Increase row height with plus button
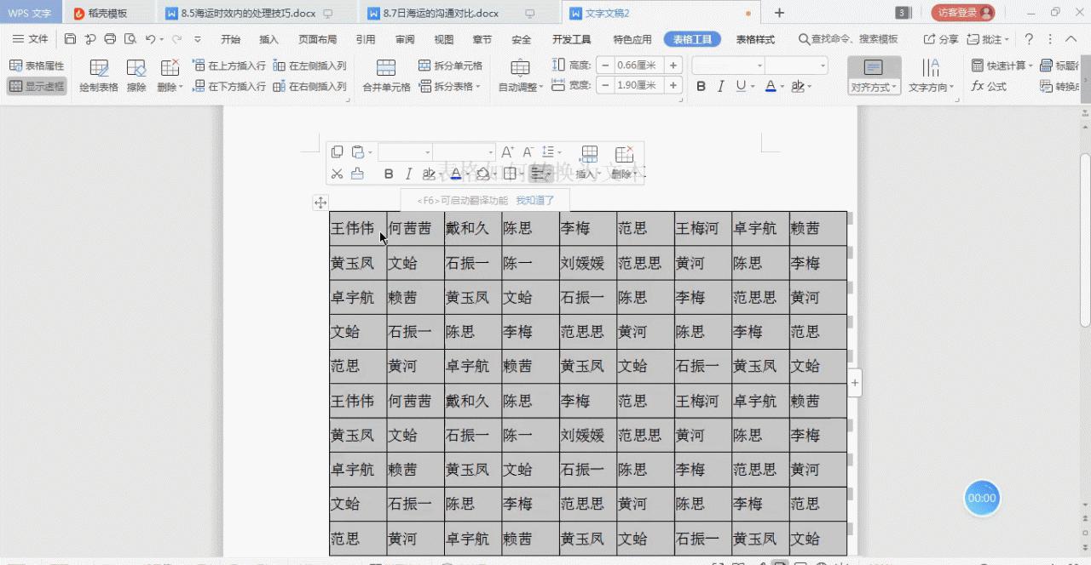 click(x=673, y=66)
